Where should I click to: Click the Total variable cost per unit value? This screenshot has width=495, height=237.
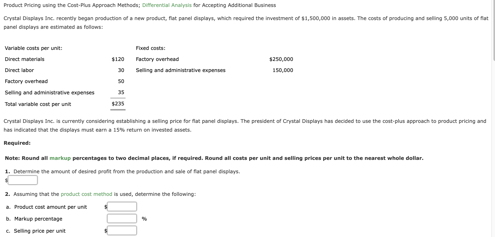click(x=118, y=104)
